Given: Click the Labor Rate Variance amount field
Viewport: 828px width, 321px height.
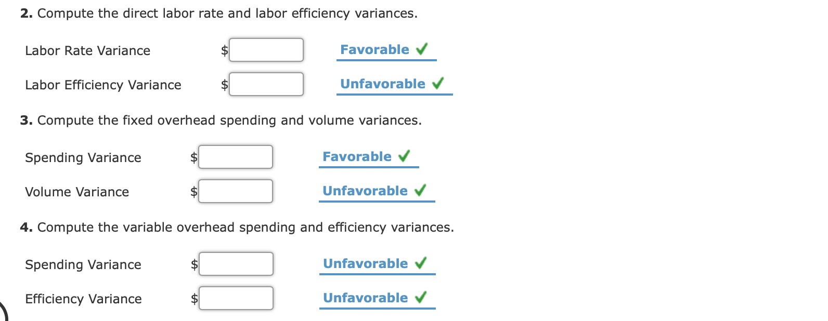Looking at the screenshot, I should tap(266, 50).
